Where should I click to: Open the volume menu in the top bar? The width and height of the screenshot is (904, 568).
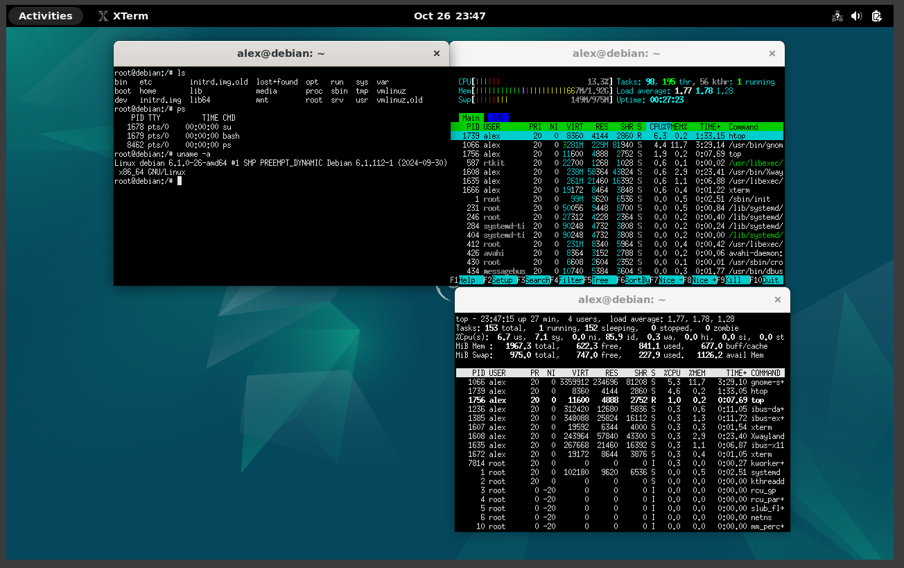tap(856, 15)
